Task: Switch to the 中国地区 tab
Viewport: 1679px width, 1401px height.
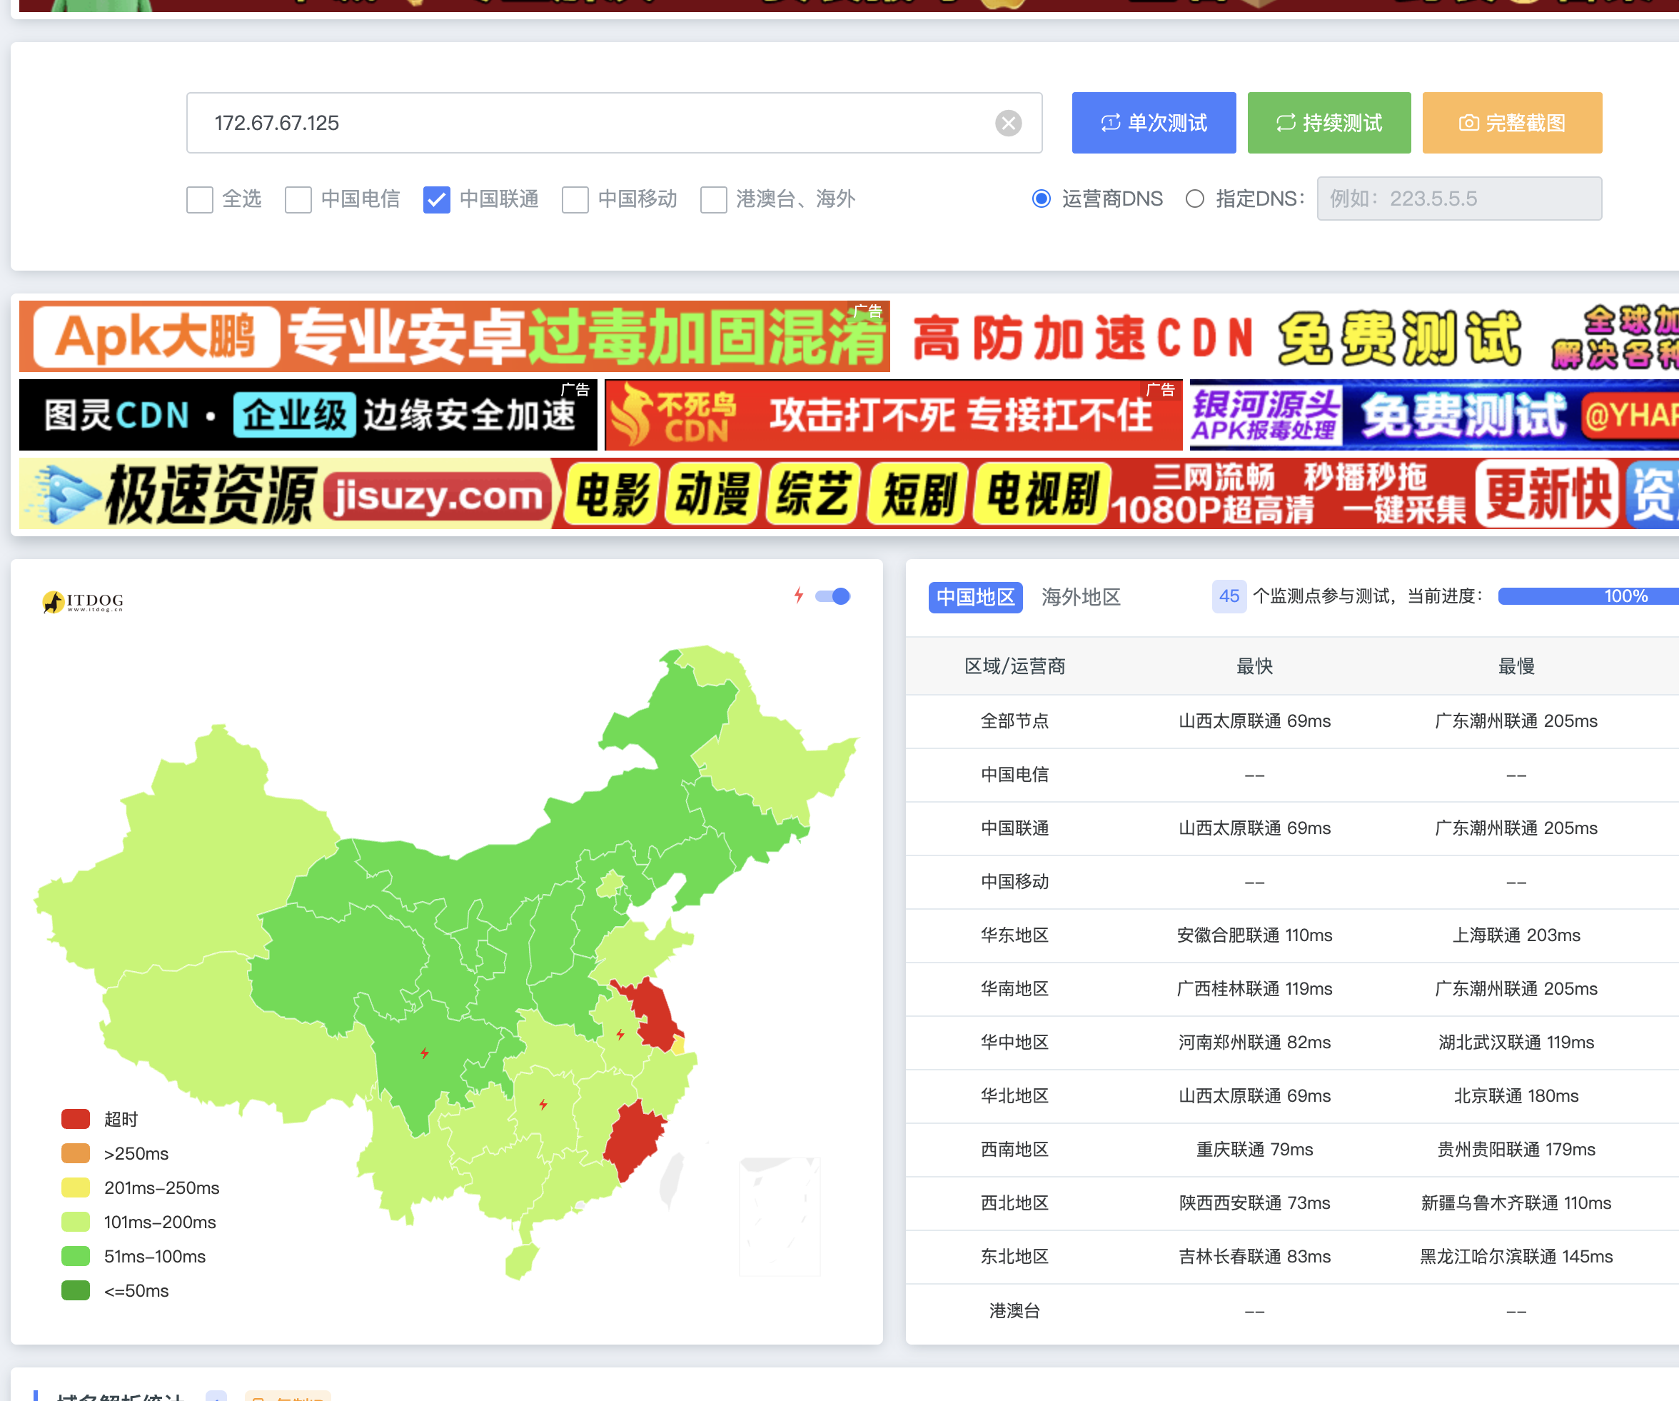Action: [x=975, y=598]
